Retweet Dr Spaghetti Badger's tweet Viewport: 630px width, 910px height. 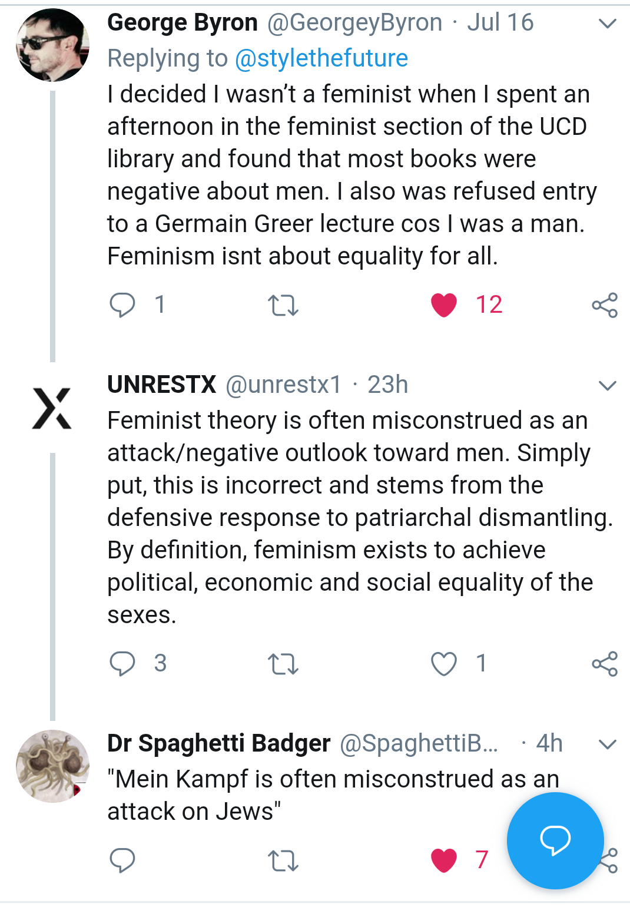283,861
